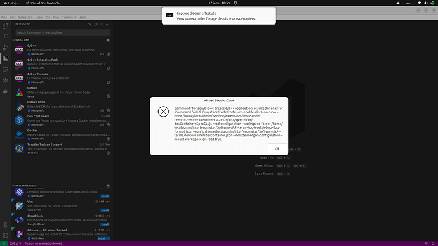Open the Explorer view in activity bar
Image resolution: width=438 pixels, height=246 pixels.
(x=5, y=25)
